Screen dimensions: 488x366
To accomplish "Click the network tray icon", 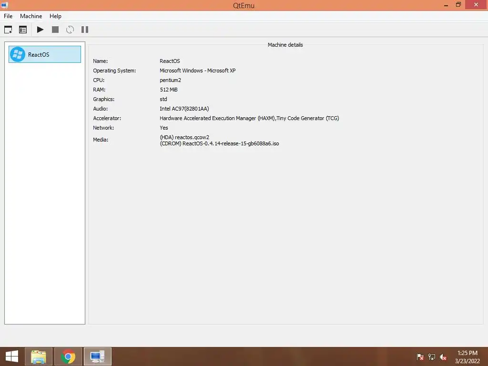I will pos(432,357).
